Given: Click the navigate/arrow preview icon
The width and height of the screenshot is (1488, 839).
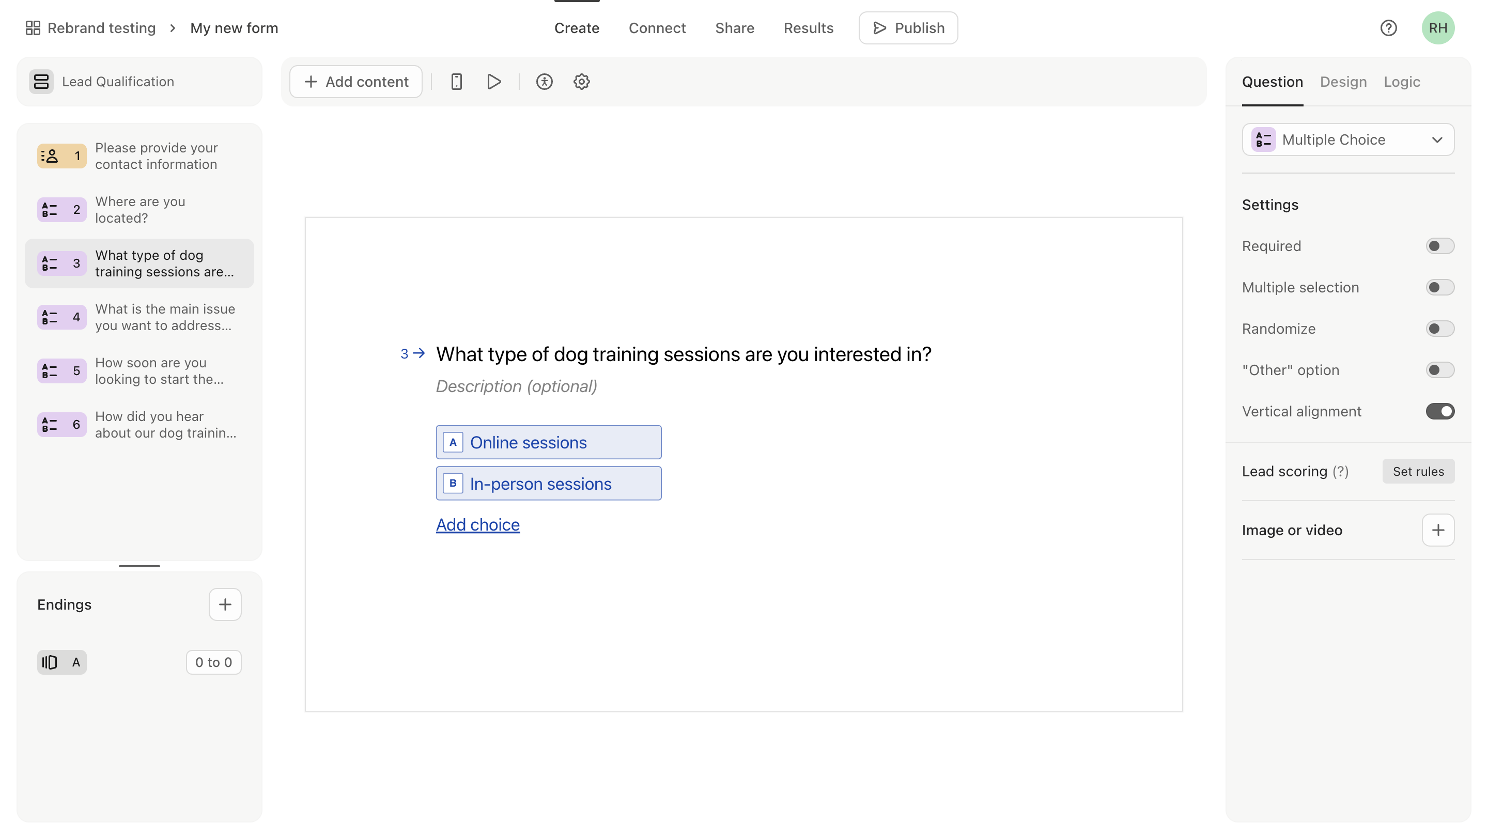Looking at the screenshot, I should click(494, 82).
